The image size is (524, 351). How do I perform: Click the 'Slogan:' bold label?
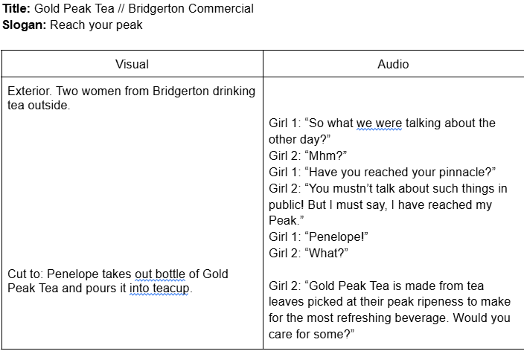coord(25,25)
